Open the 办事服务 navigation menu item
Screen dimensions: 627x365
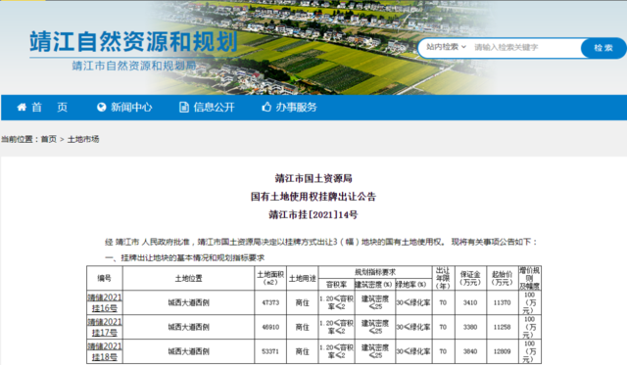296,107
